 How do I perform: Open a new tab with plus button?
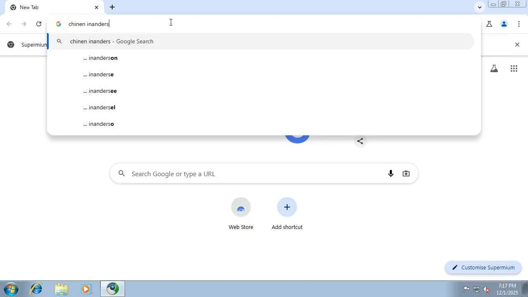coord(112,7)
